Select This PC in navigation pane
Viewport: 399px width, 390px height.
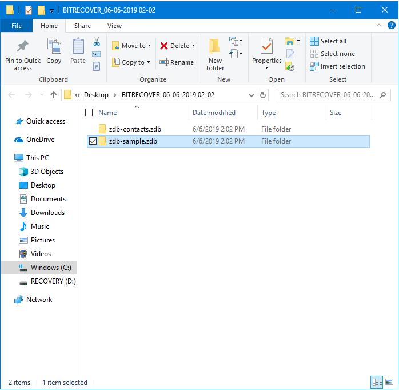(31, 158)
